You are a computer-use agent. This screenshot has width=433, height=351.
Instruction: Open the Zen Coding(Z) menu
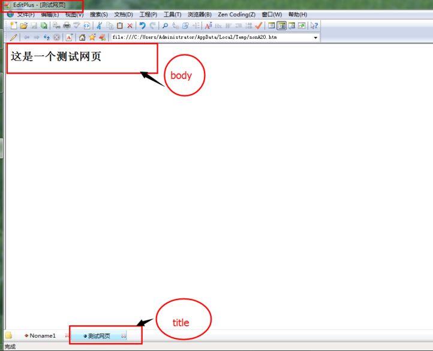(237, 14)
